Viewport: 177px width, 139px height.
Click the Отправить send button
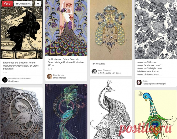click(23, 3)
